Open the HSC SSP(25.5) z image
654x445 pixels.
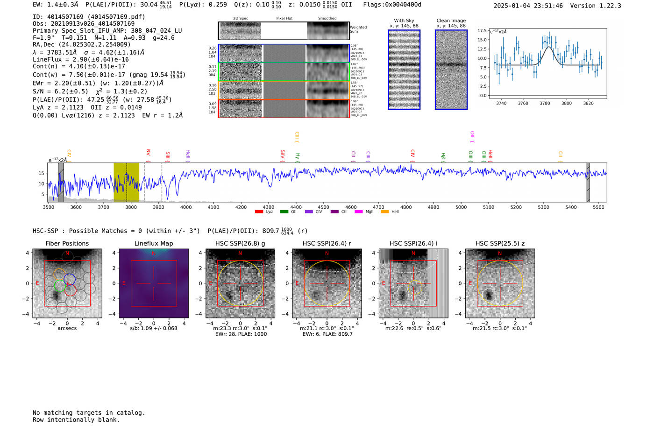(500, 283)
